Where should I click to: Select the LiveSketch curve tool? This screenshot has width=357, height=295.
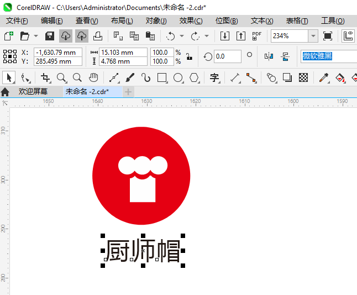coord(146,77)
